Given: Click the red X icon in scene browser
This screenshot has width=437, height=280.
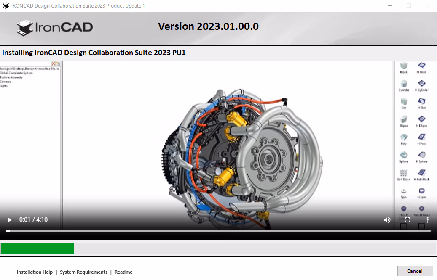Looking at the screenshot, I should (x=53, y=63).
